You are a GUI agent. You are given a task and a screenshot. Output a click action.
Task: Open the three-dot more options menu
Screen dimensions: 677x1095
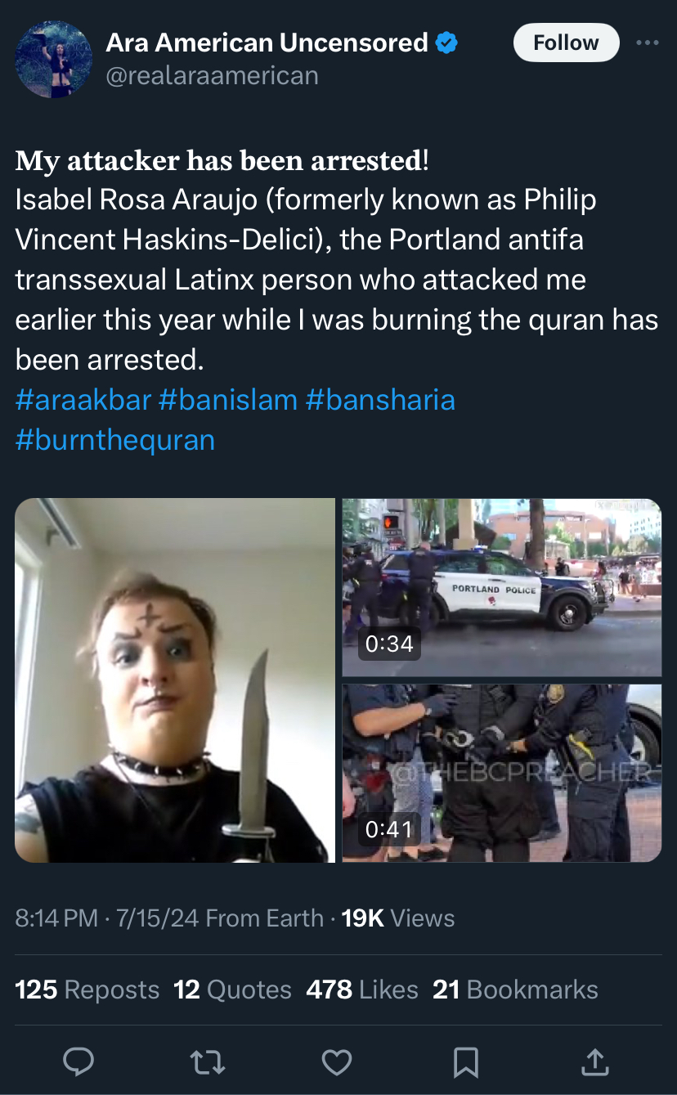point(647,43)
